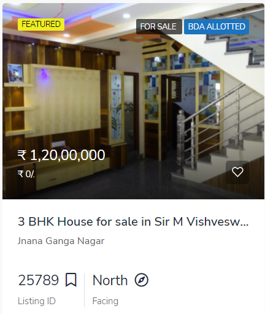The height and width of the screenshot is (314, 265).
Task: Click the listing number 25789
Action: tap(39, 280)
